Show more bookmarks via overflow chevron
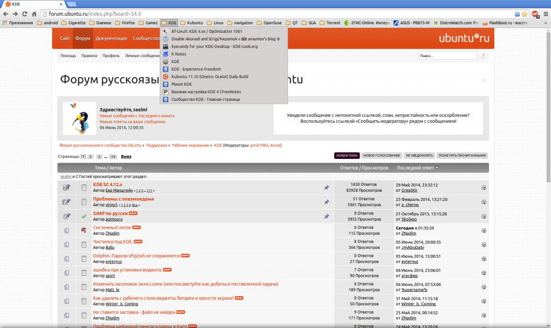The height and width of the screenshot is (328, 551). pyautogui.click(x=546, y=23)
